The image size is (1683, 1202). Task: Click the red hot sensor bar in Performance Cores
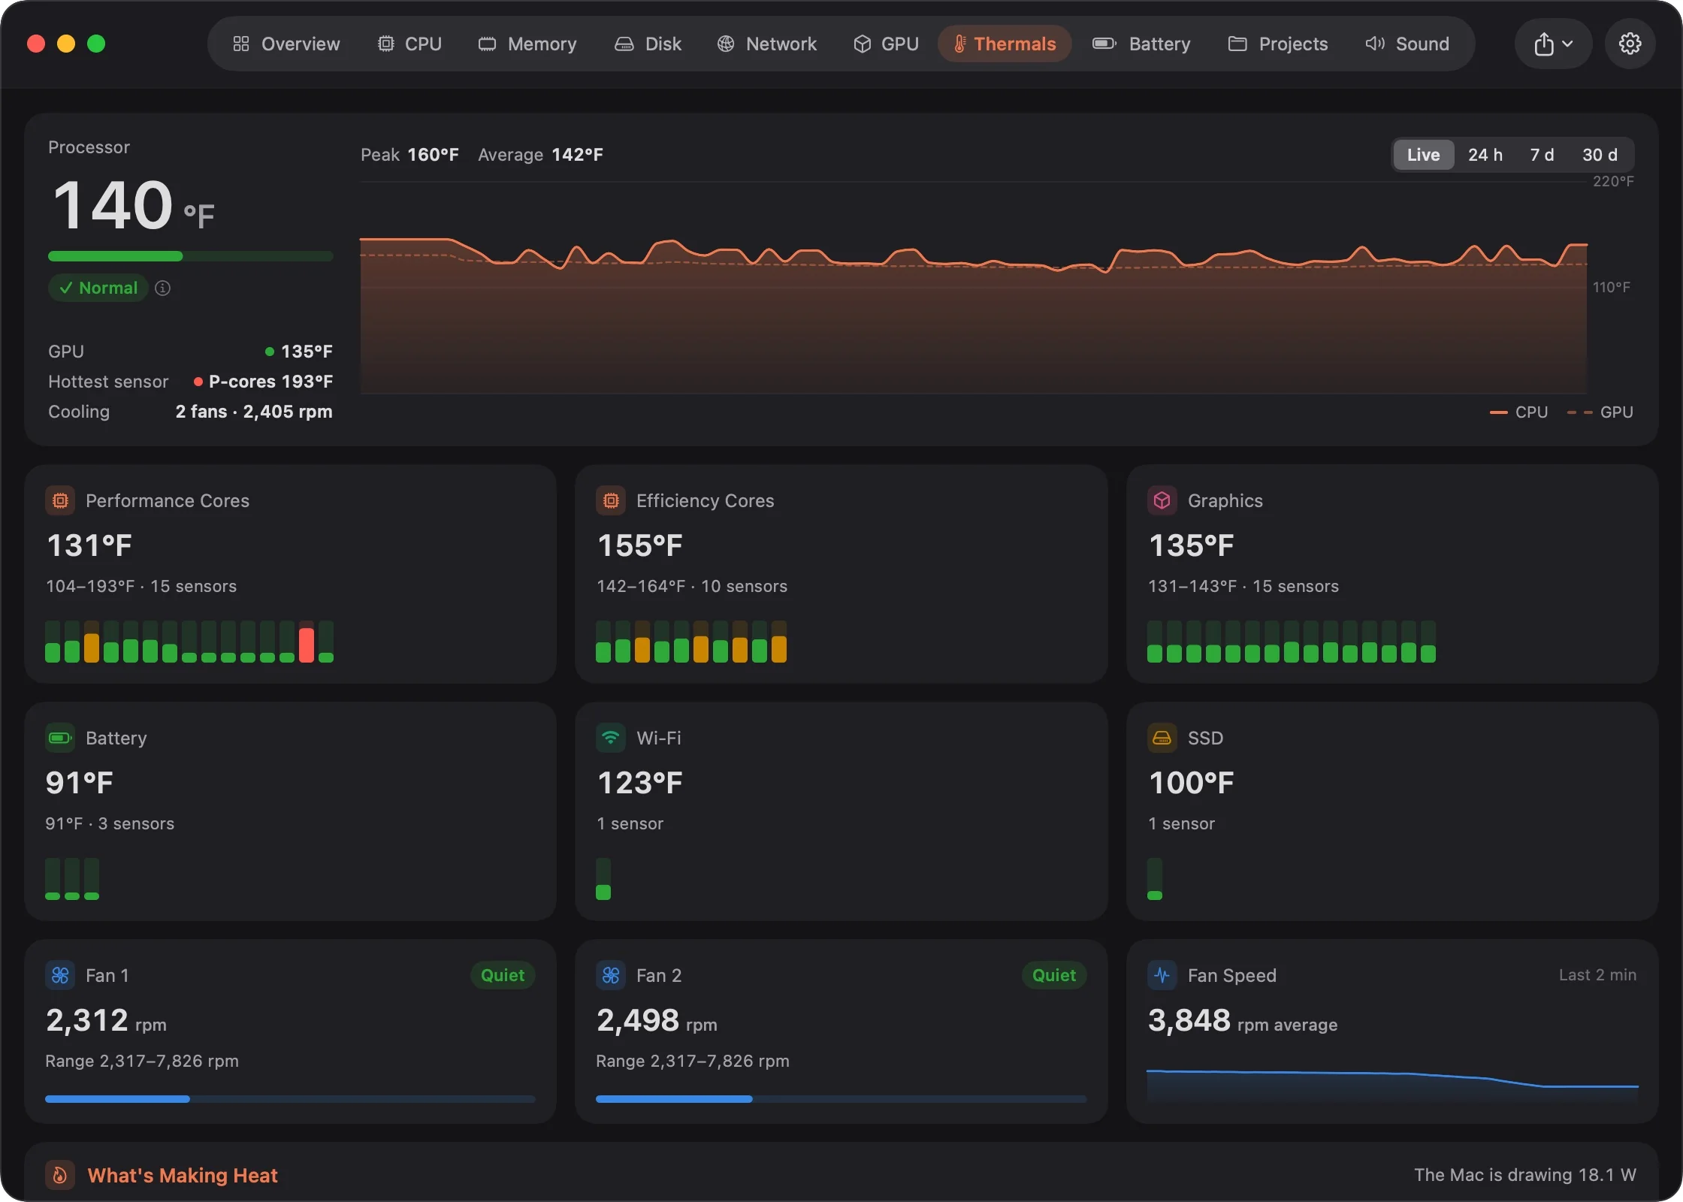point(307,642)
